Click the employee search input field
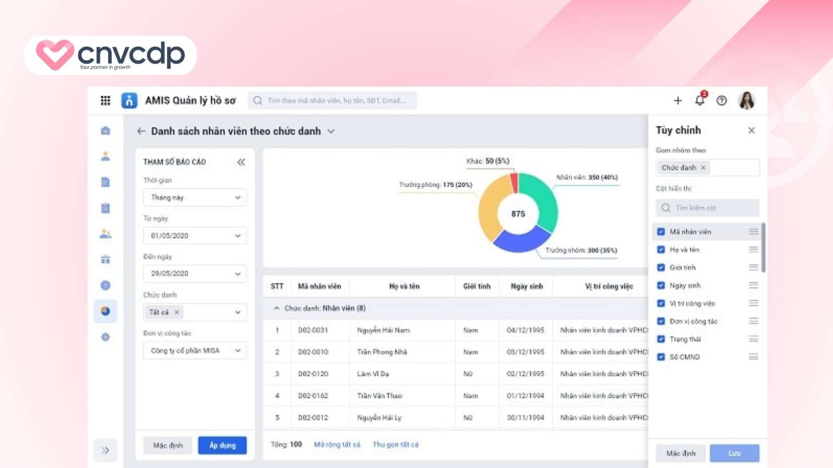Image resolution: width=833 pixels, height=468 pixels. coord(336,101)
